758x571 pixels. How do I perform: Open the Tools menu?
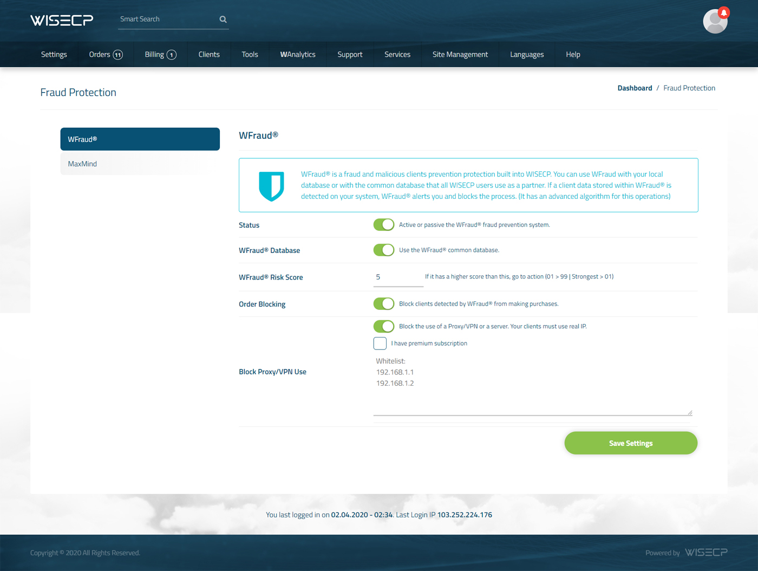pyautogui.click(x=250, y=55)
